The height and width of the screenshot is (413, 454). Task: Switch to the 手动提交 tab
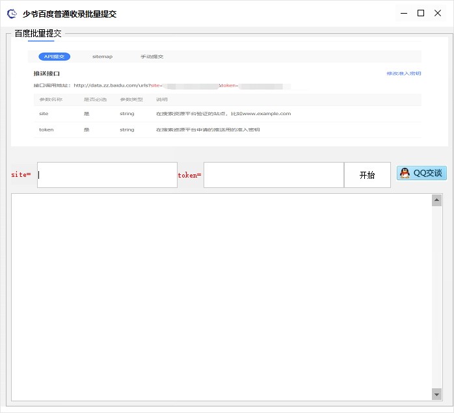[x=152, y=57]
